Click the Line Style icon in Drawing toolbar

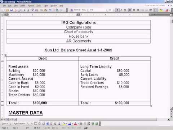click(81, 123)
